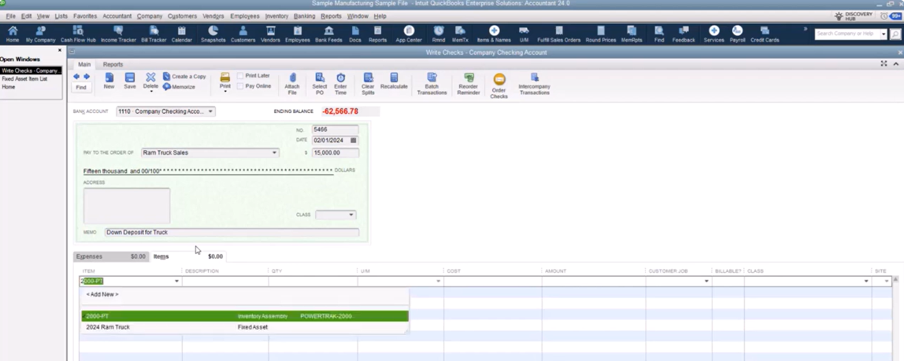The height and width of the screenshot is (361, 904).
Task: Click the Enter Time clock icon
Action: (340, 79)
